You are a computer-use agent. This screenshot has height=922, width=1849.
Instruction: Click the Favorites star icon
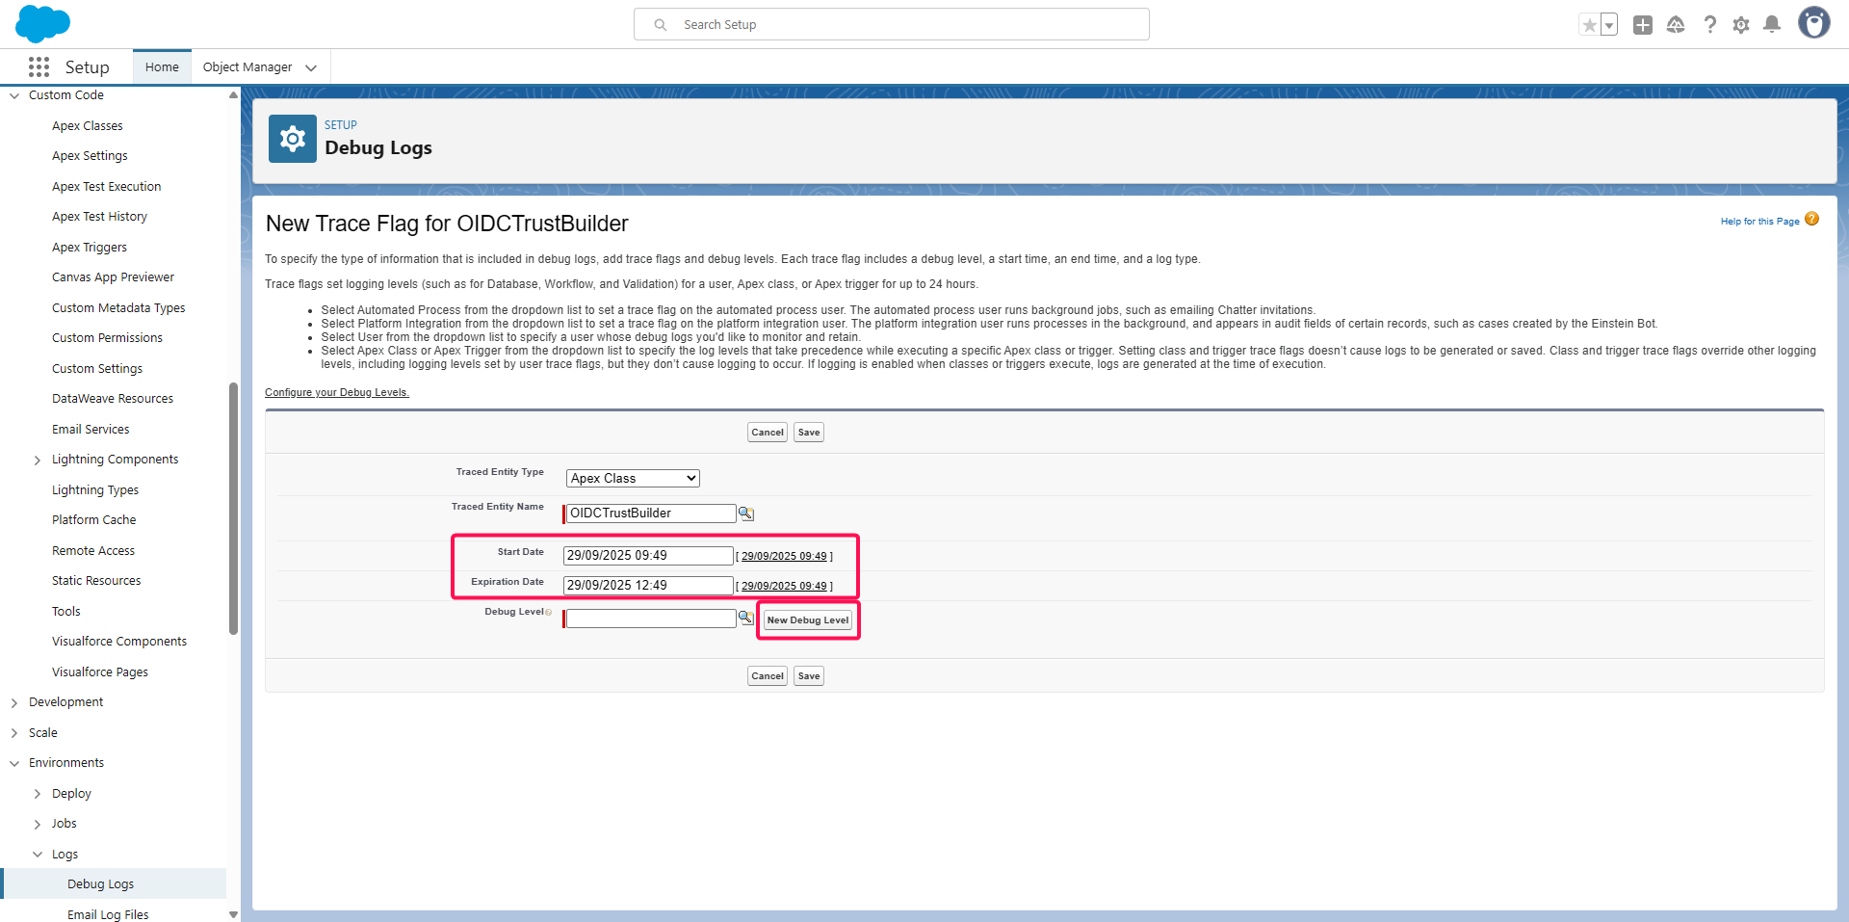(1589, 25)
